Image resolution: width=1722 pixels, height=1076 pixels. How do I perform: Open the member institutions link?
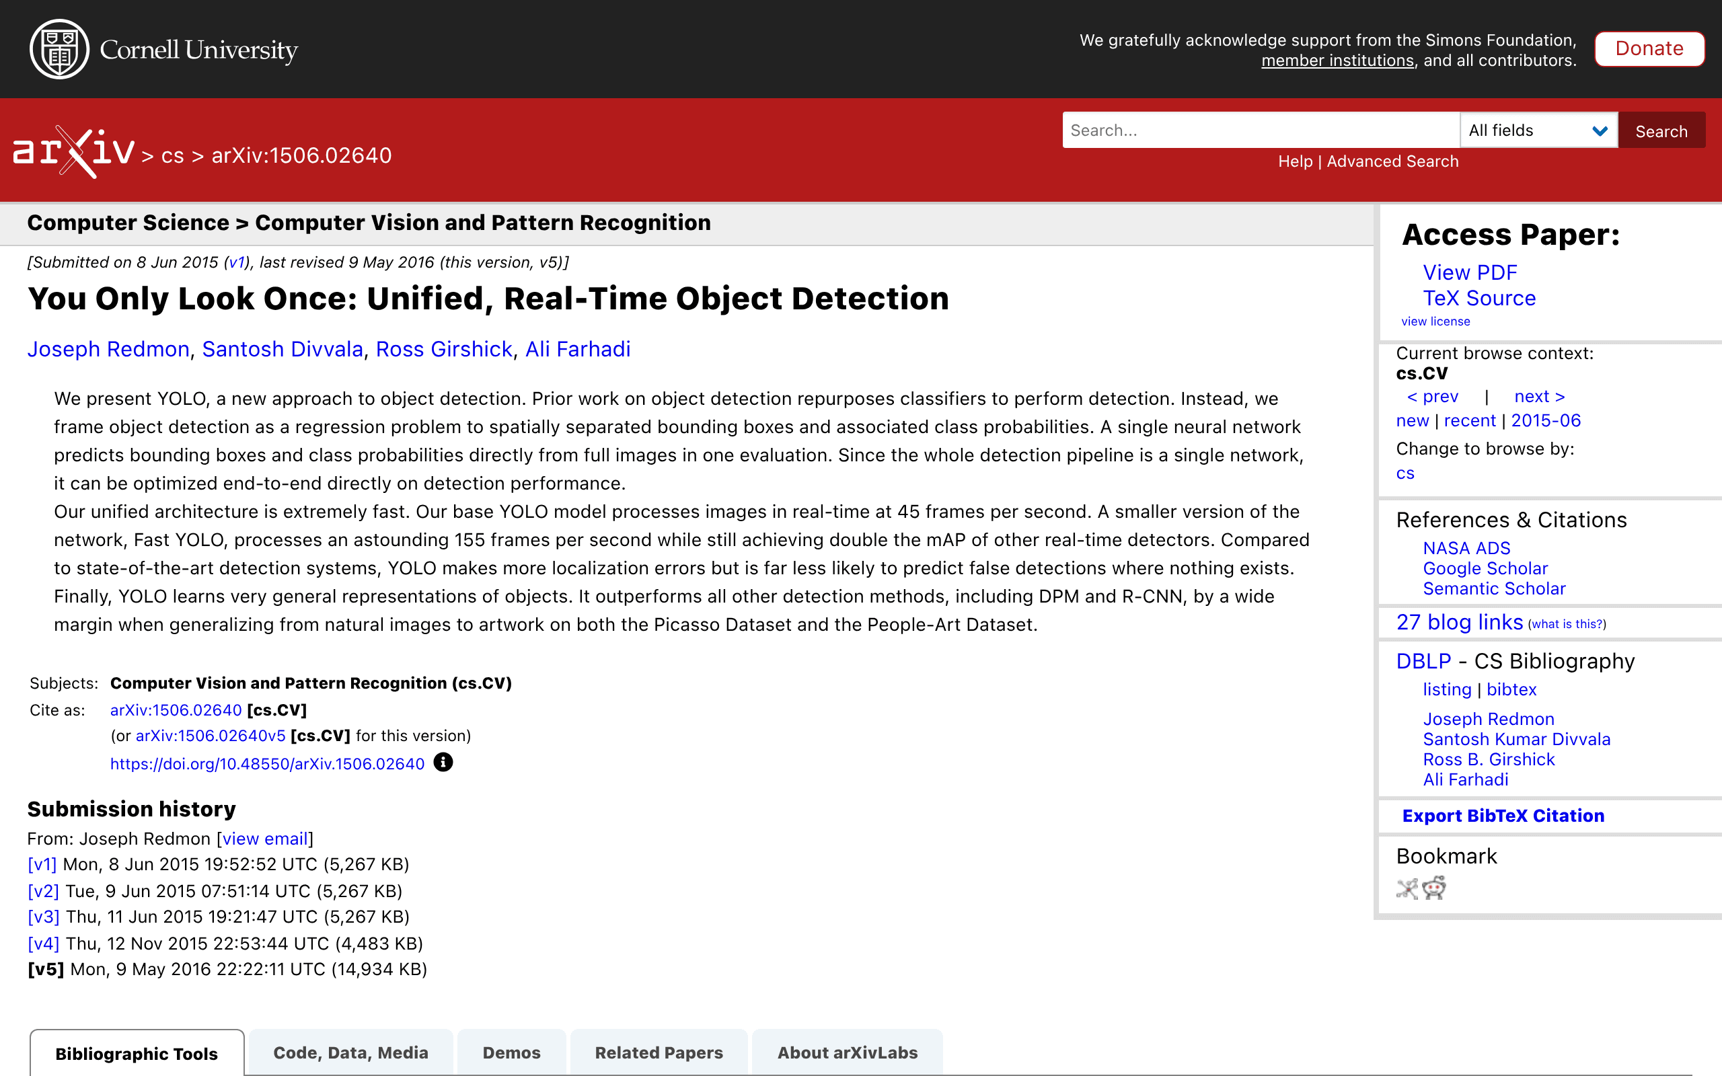tap(1337, 61)
